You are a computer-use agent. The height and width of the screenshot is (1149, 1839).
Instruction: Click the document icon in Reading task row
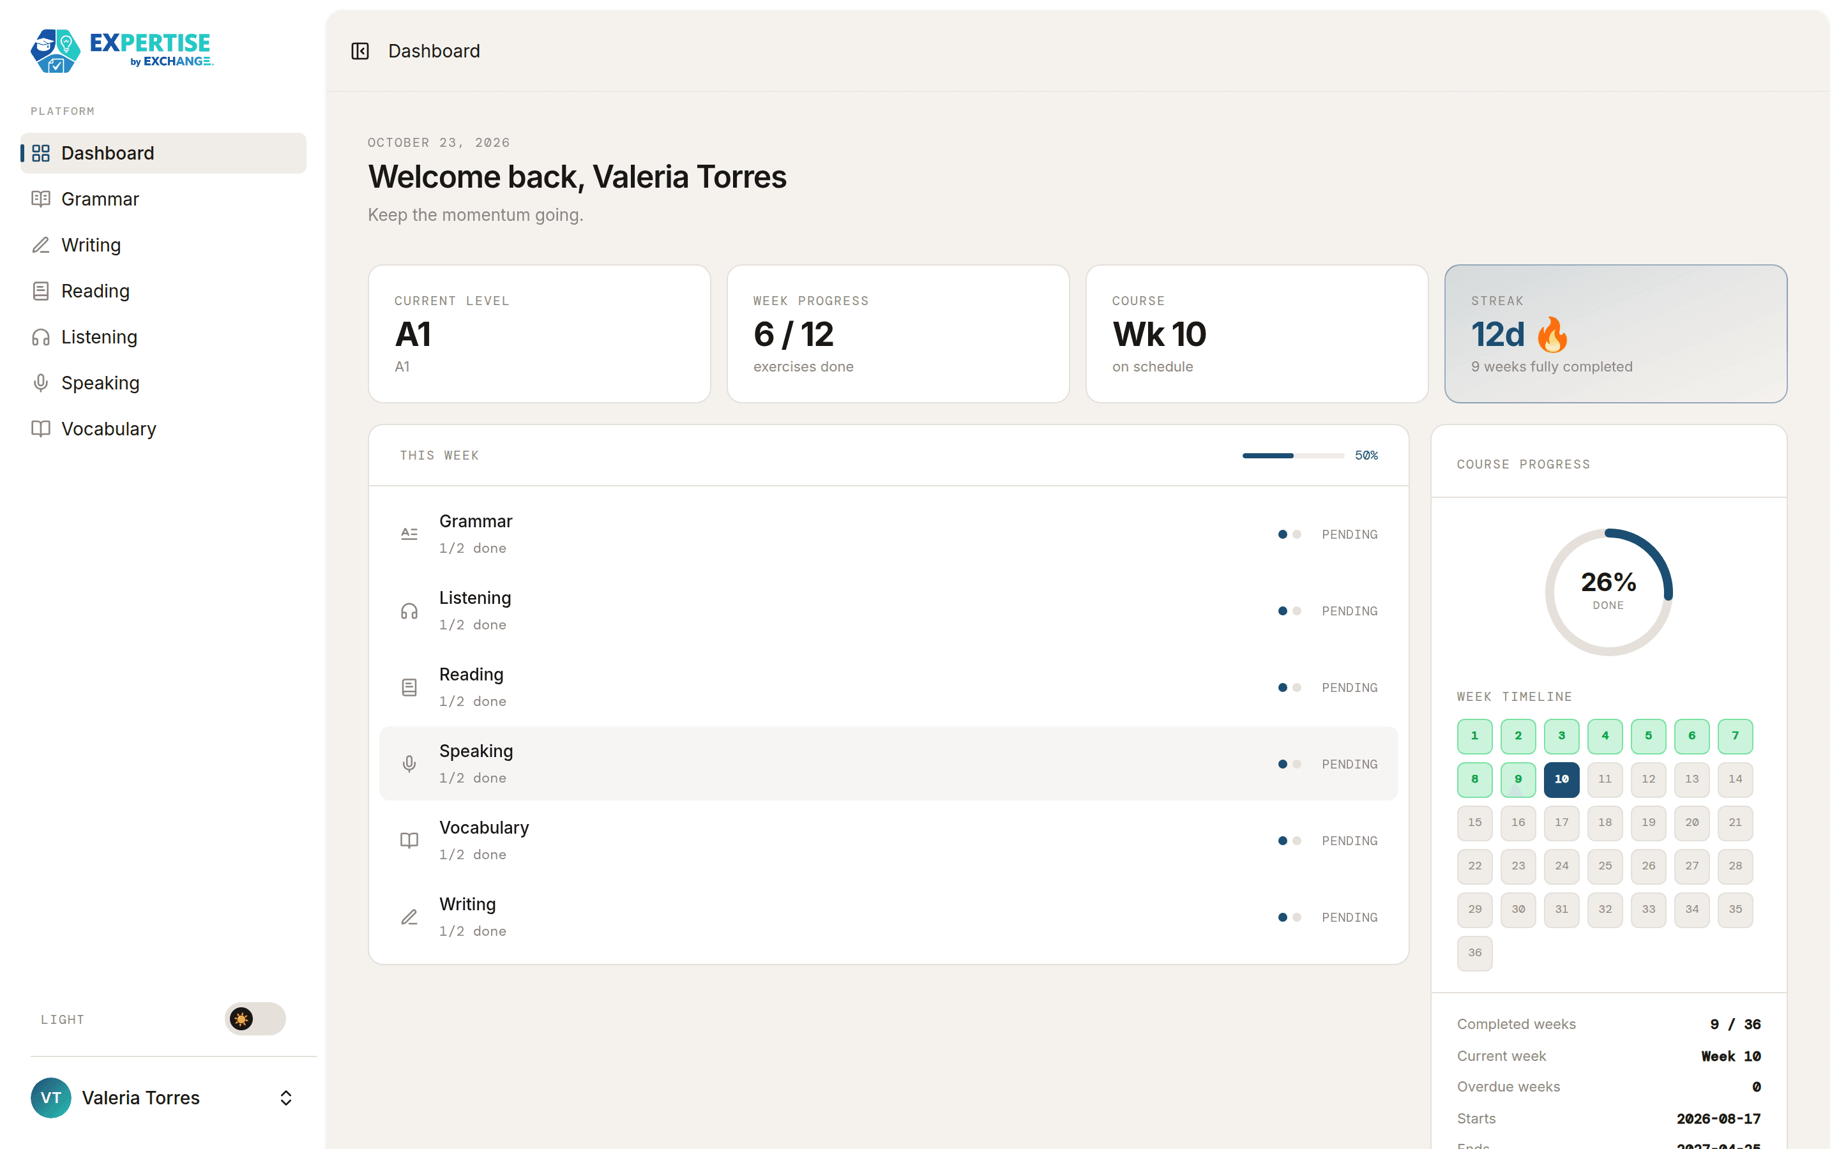(409, 687)
